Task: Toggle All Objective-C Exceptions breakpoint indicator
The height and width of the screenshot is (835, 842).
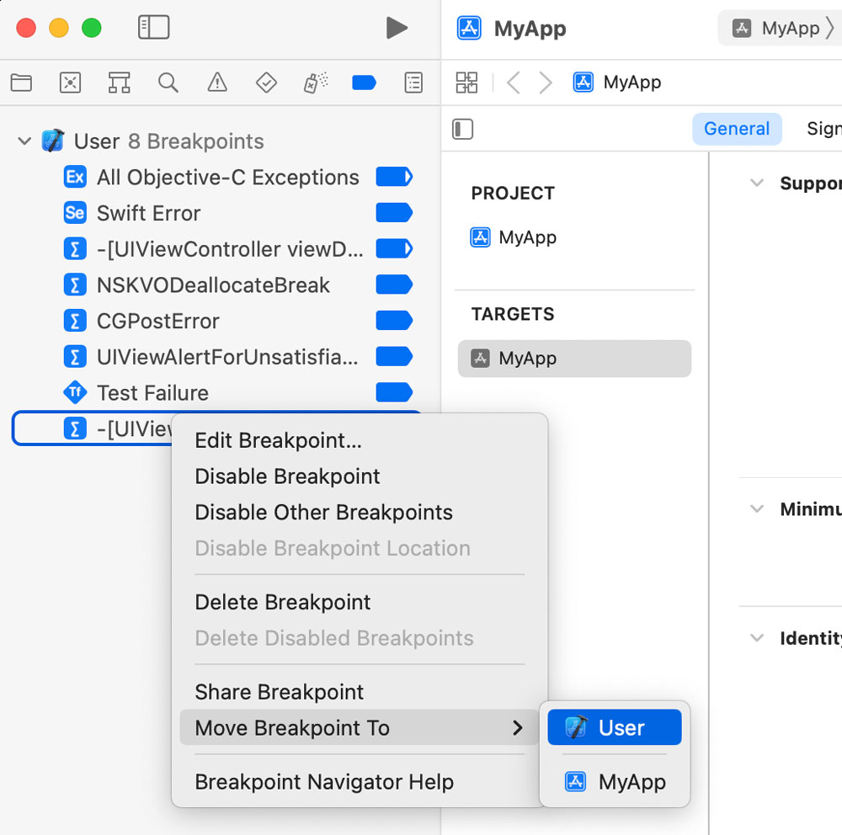Action: click(x=394, y=177)
